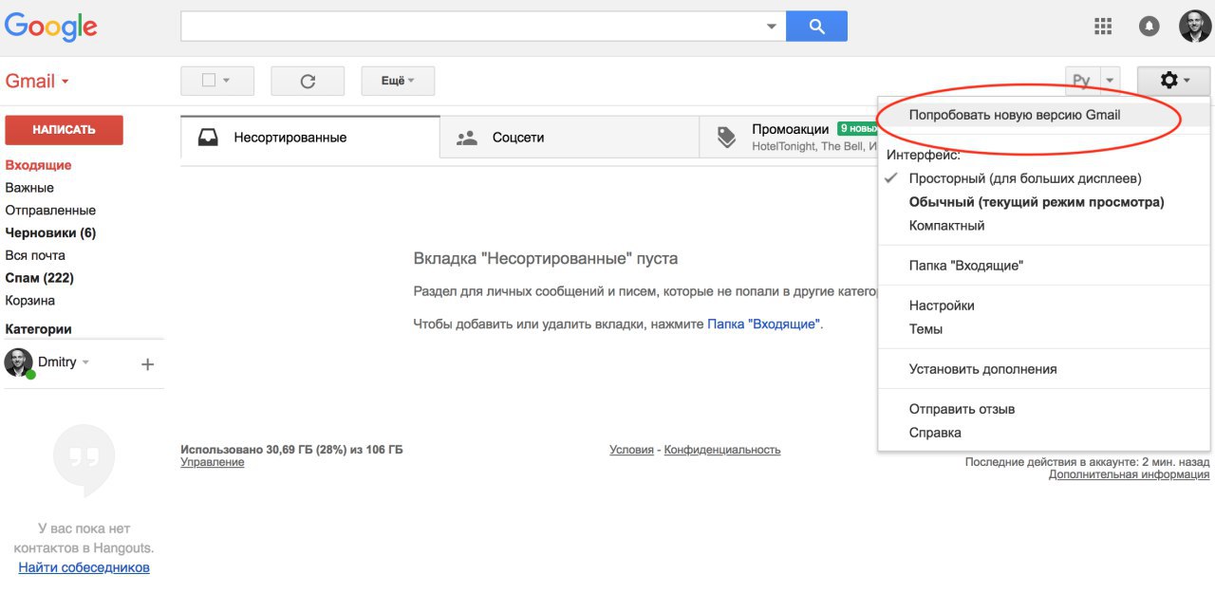1215x593 pixels.
Task: Click the 9 новых green badge
Action: click(x=858, y=129)
